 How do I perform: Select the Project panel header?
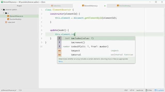pyautogui.click(x=19, y=6)
